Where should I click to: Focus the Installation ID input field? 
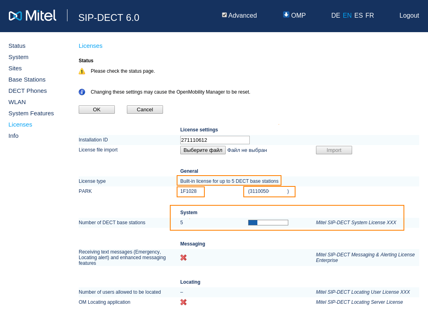[x=215, y=140]
